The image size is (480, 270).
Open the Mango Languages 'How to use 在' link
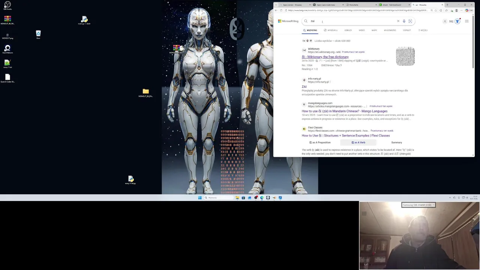[345, 111]
